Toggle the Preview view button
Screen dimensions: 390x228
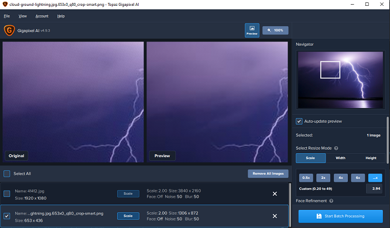coord(252,30)
